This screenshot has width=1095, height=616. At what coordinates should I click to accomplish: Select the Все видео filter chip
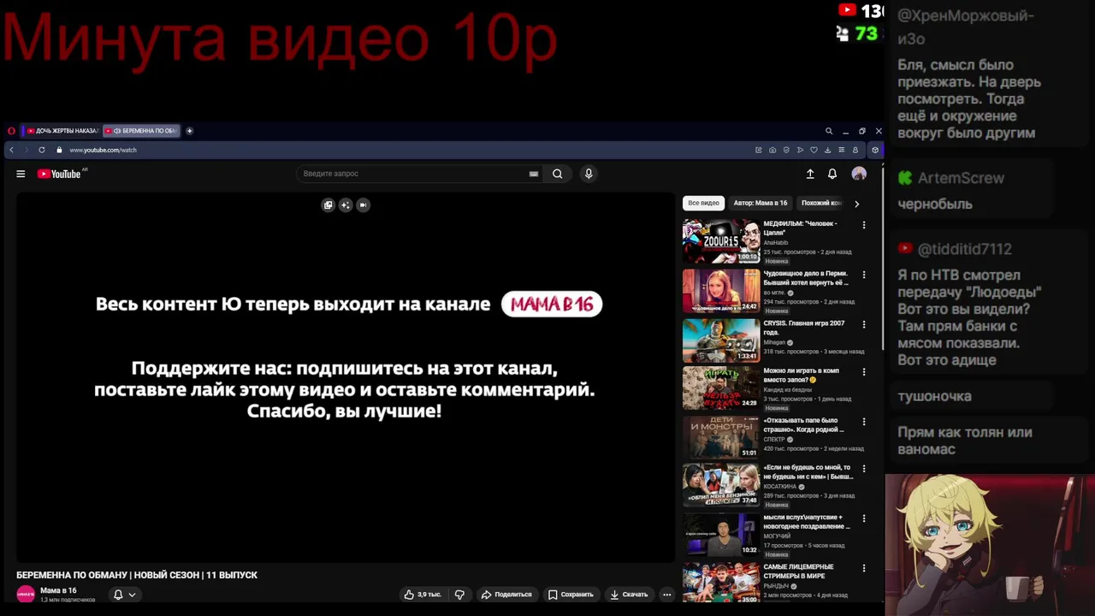(704, 203)
